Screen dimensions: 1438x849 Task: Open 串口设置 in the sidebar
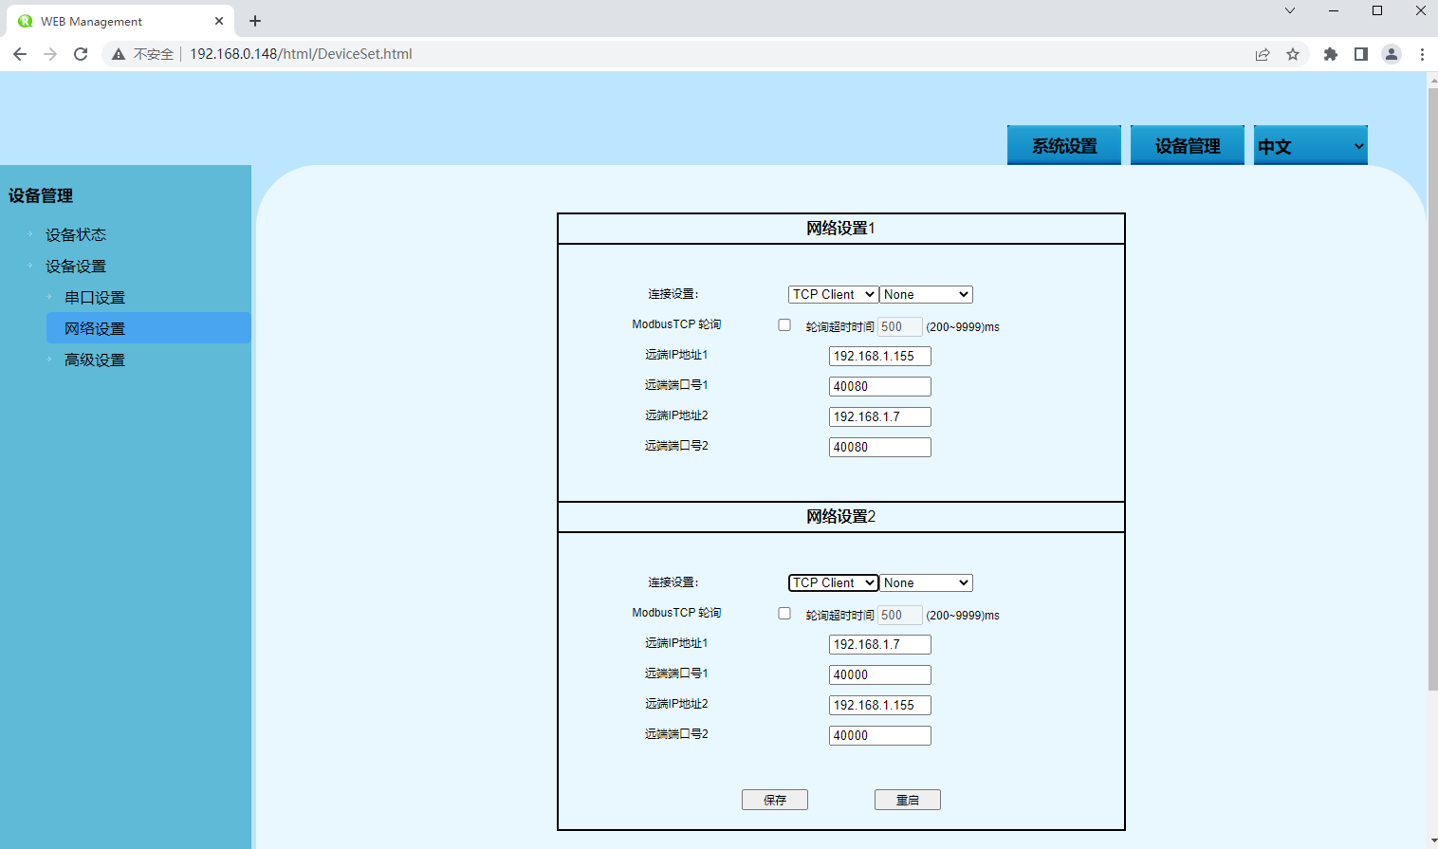point(95,298)
